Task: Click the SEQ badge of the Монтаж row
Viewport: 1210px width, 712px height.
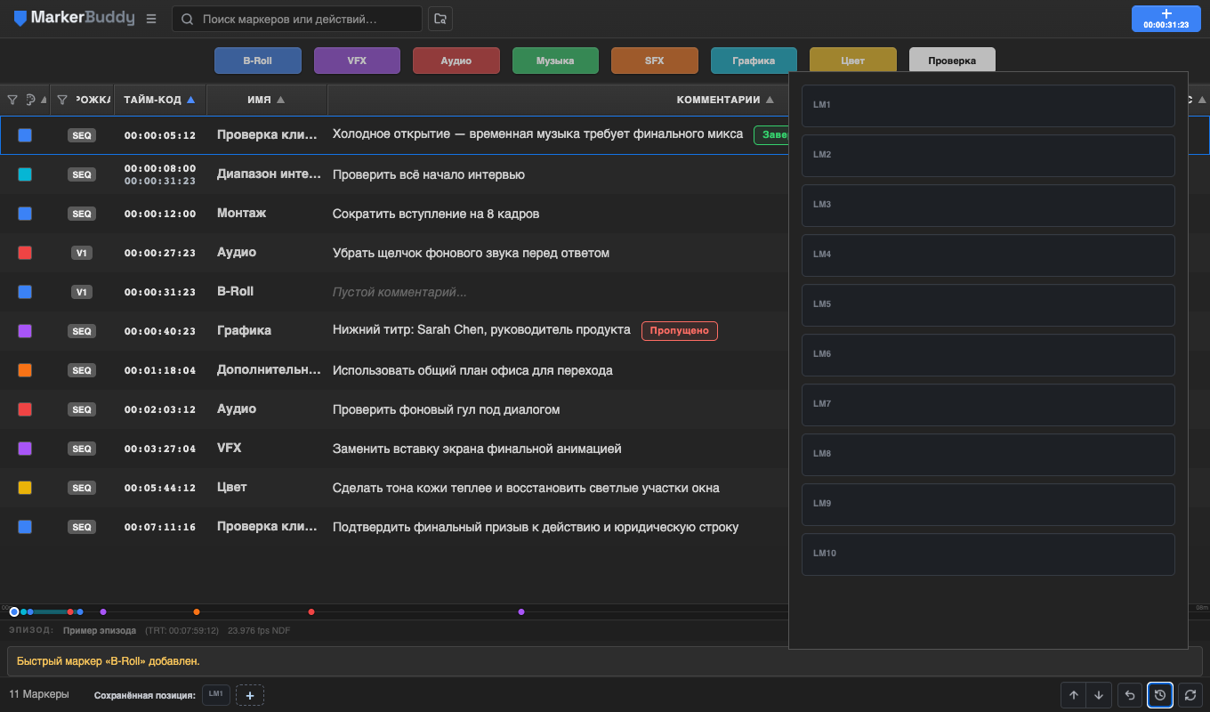Action: 82,214
